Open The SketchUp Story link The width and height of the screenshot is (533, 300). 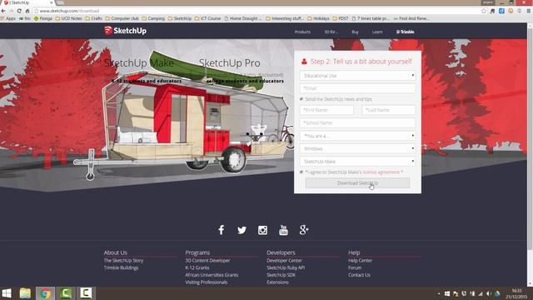(123, 261)
